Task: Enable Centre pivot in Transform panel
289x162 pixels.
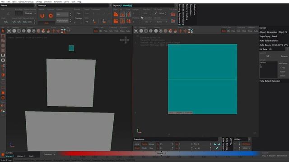Action: coord(144,144)
